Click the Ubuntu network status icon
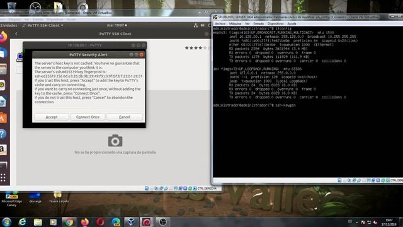 coord(196,25)
